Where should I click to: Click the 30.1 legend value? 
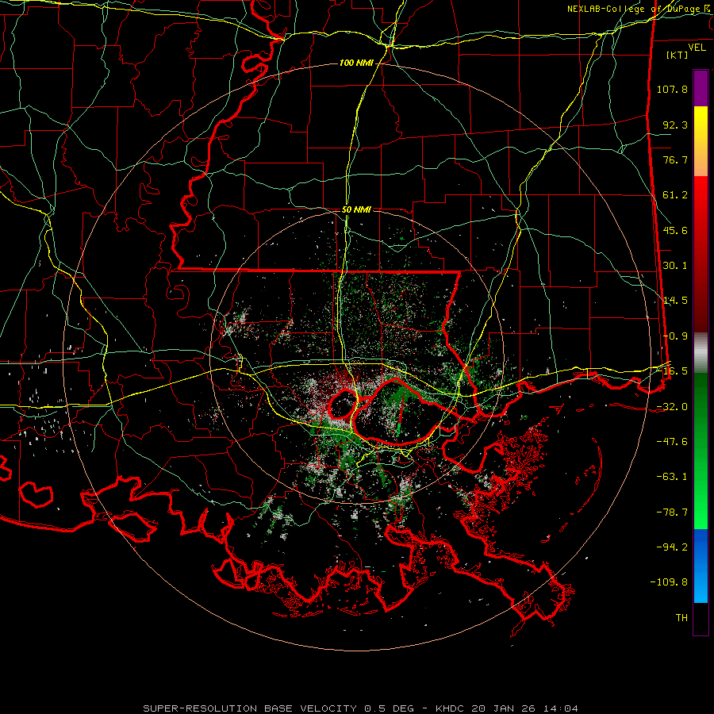pos(675,266)
